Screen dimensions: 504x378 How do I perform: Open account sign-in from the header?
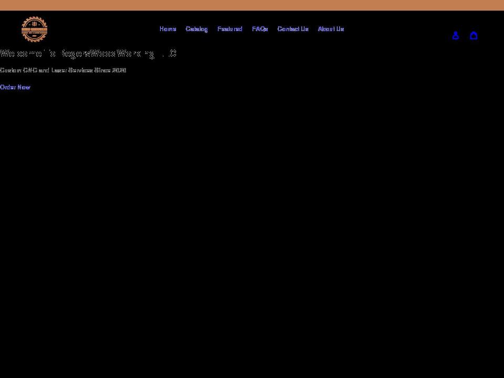point(456,35)
